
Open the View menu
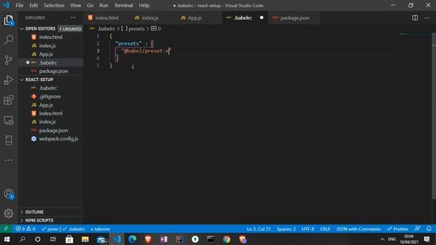(76, 5)
